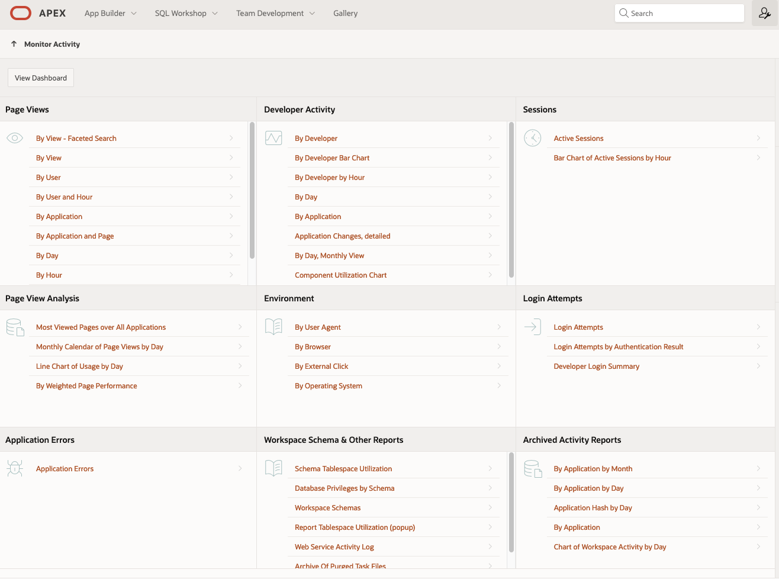Open the Application Errors report link
This screenshot has width=779, height=579.
[x=65, y=468]
